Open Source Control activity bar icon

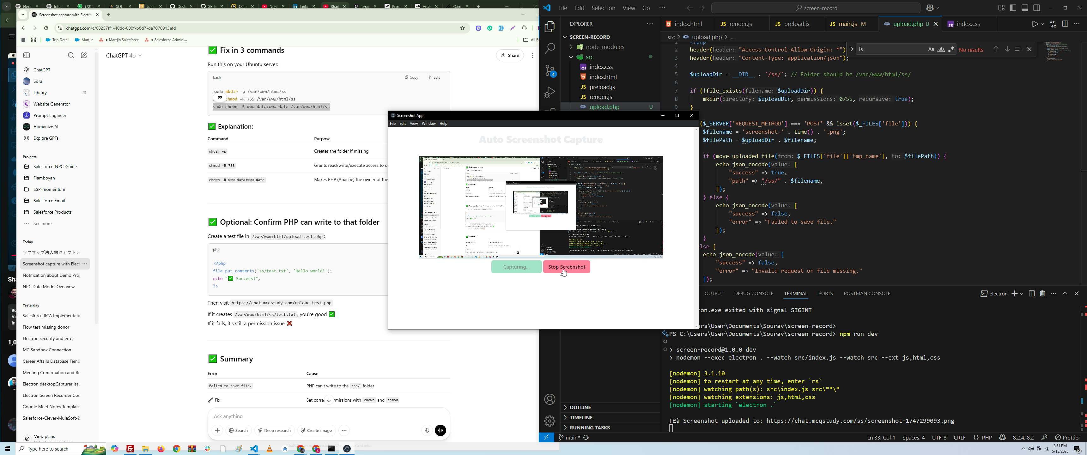[x=550, y=71]
